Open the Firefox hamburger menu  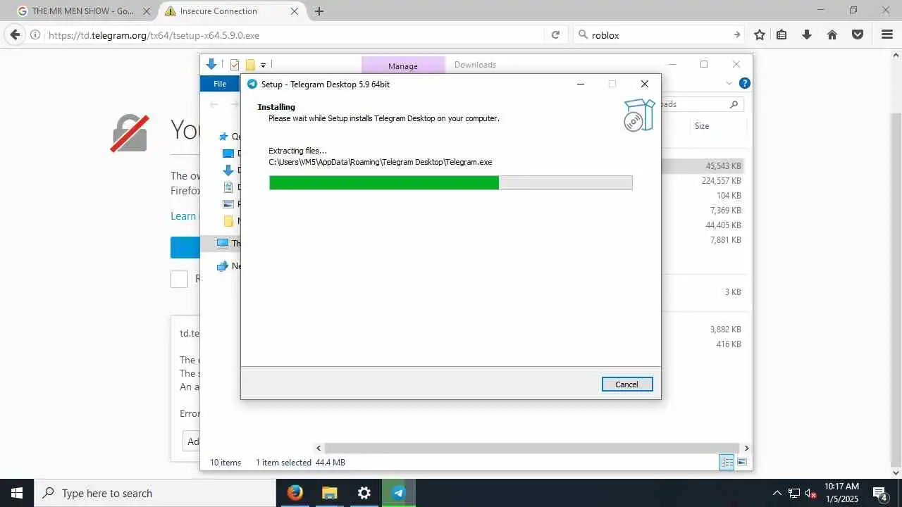(887, 35)
